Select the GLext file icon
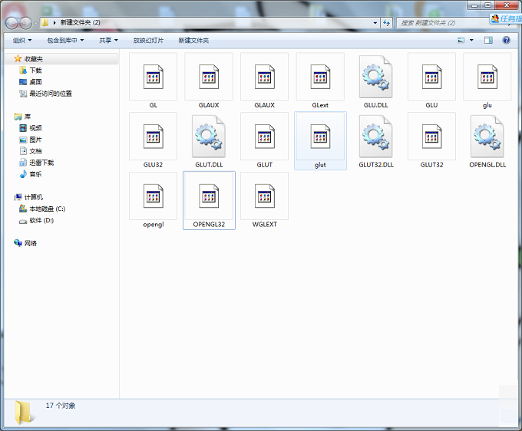Viewport: 522px width, 431px height. coord(320,77)
